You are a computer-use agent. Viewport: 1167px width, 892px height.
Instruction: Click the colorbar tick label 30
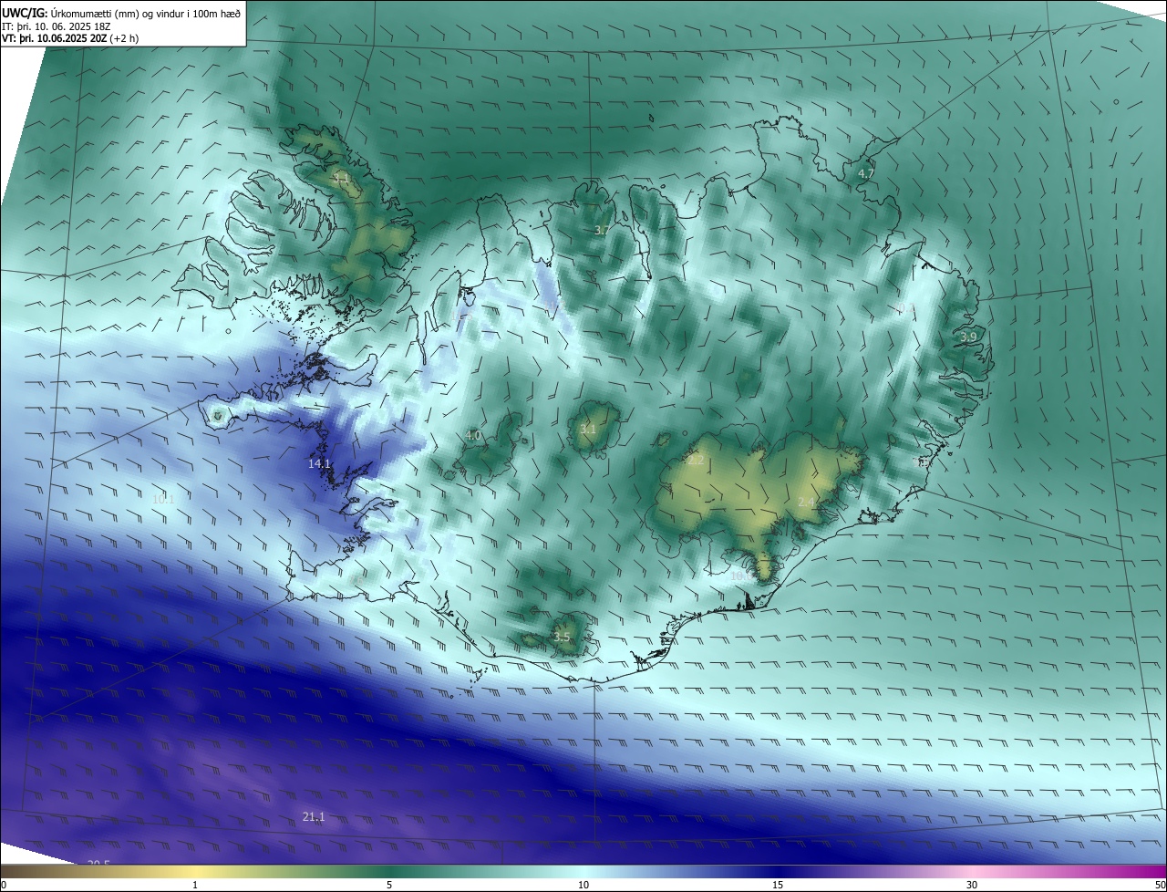click(x=972, y=885)
